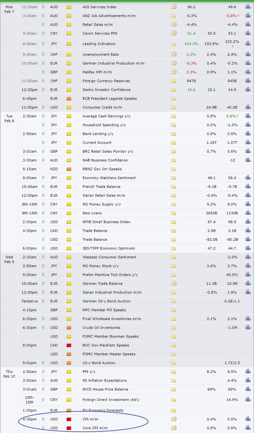This screenshot has width=254, height=433.
Task: Open the NFIB Small Business Index event
Action: (106, 222)
